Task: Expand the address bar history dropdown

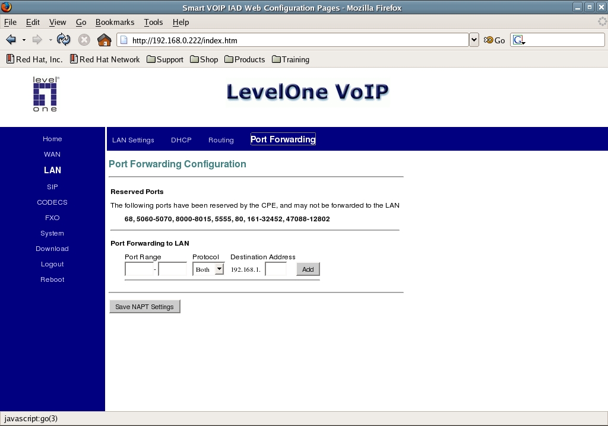Action: 473,40
